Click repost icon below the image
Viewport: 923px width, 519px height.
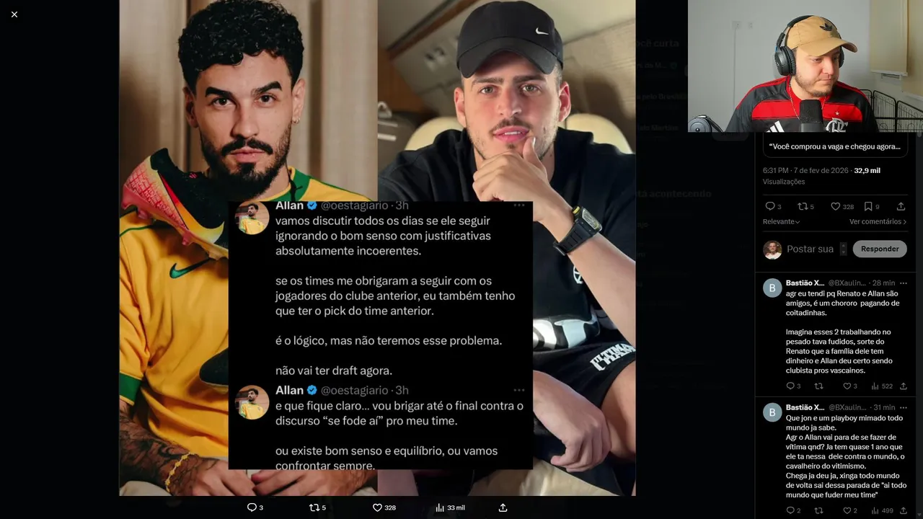pyautogui.click(x=314, y=507)
